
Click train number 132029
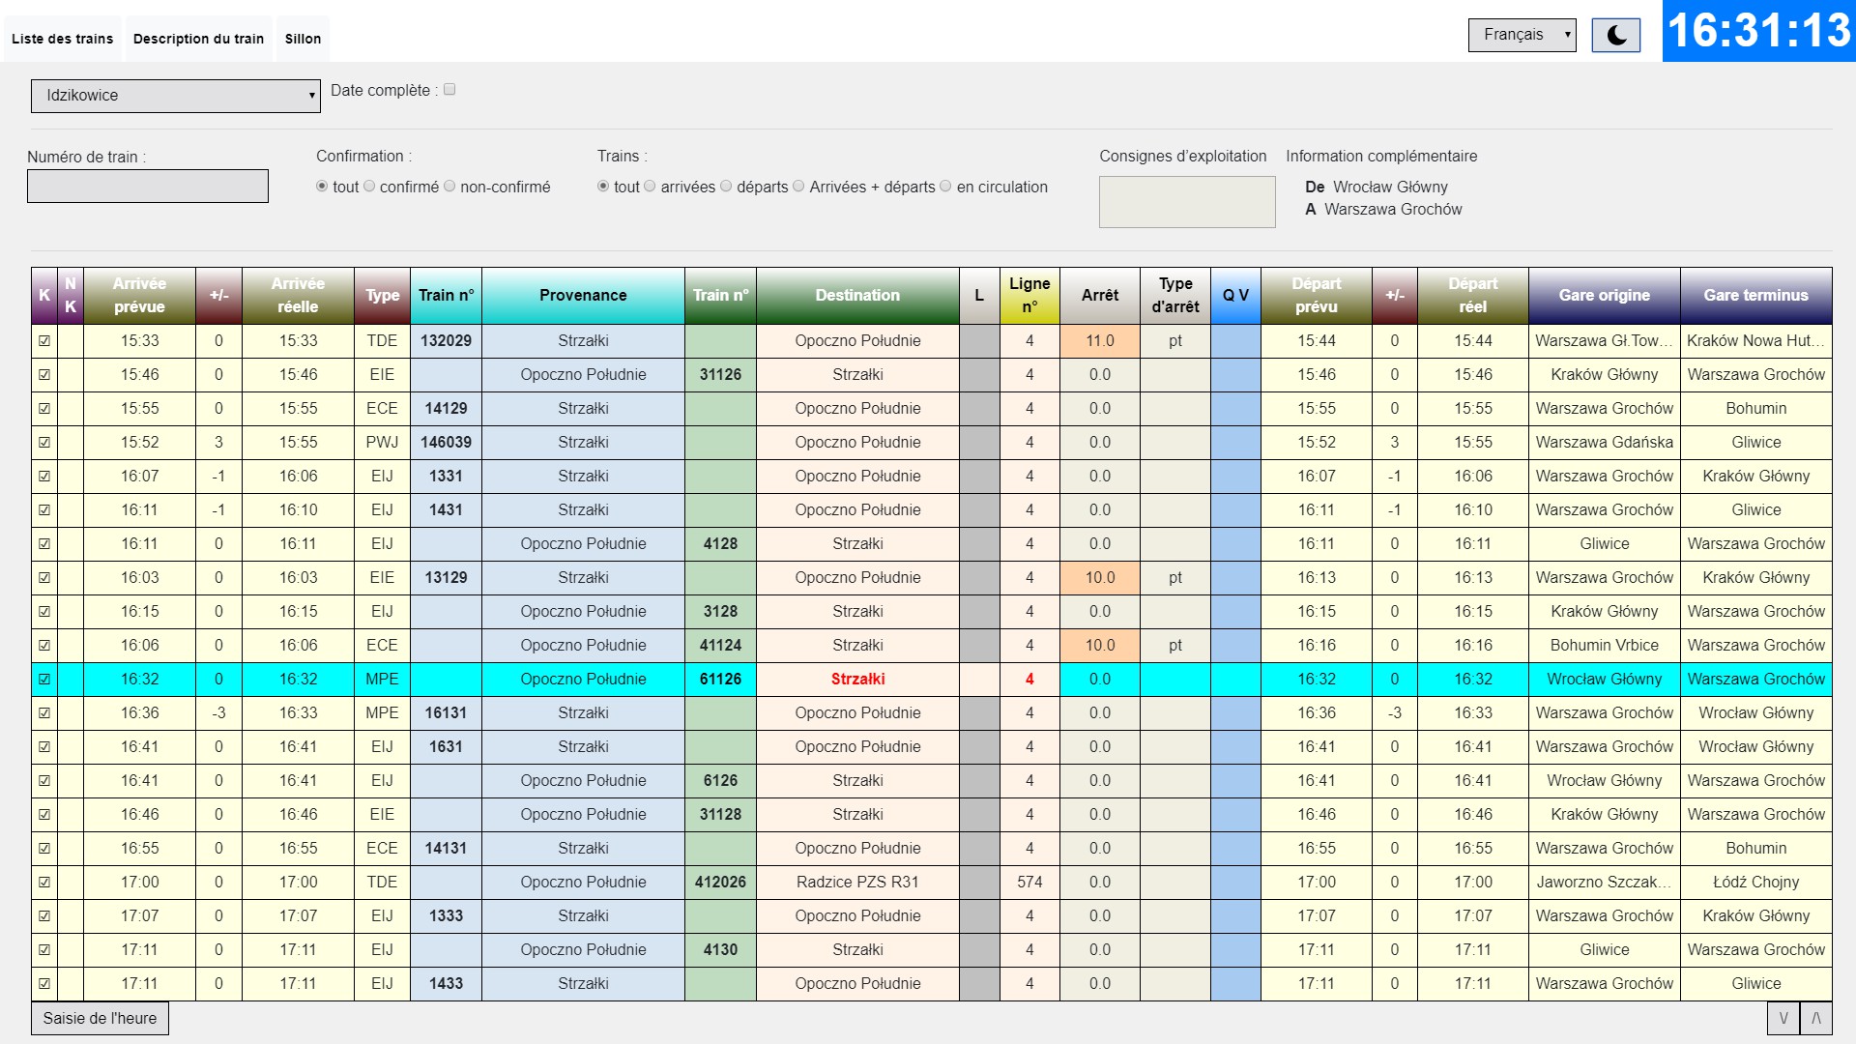pos(446,341)
